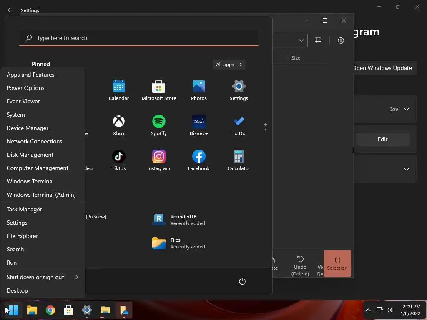427x320 pixels.
Task: Click the pinned apps page indicator dots
Action: [266, 127]
